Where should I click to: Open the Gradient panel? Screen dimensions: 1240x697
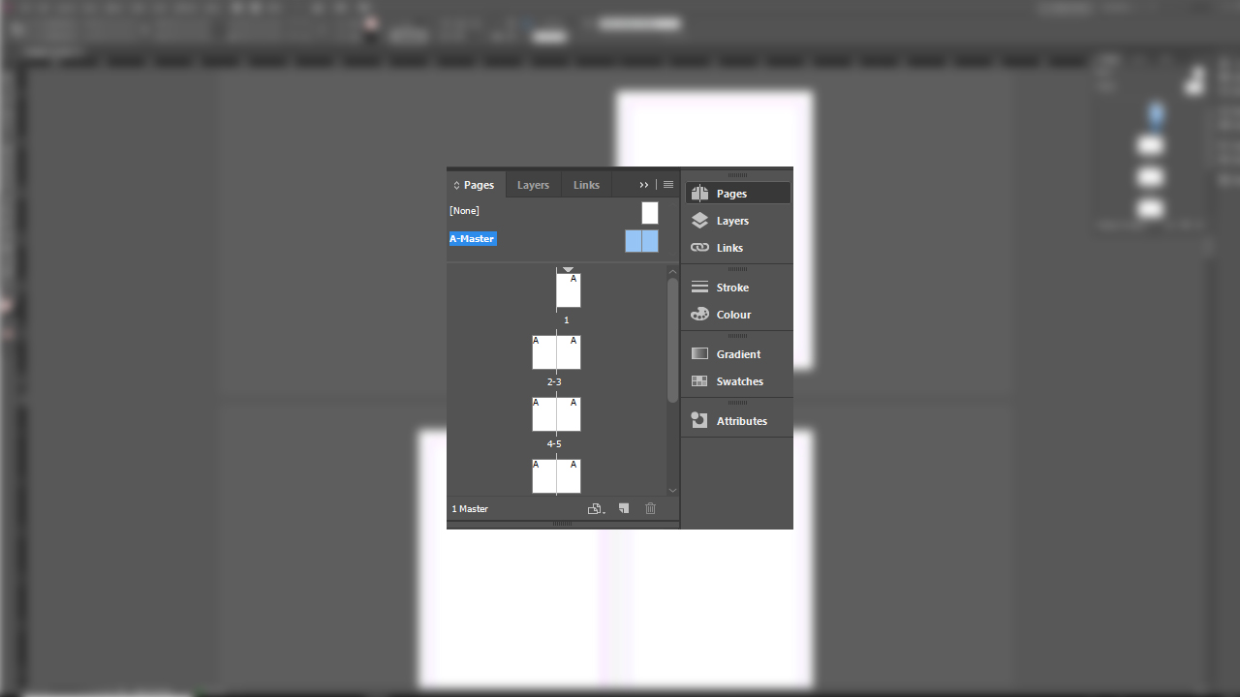pos(737,354)
